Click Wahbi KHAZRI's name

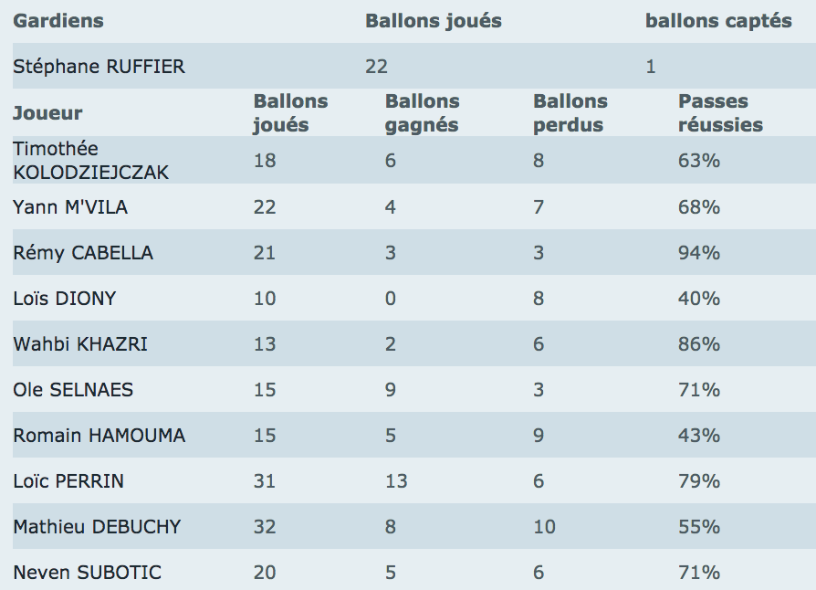(80, 344)
